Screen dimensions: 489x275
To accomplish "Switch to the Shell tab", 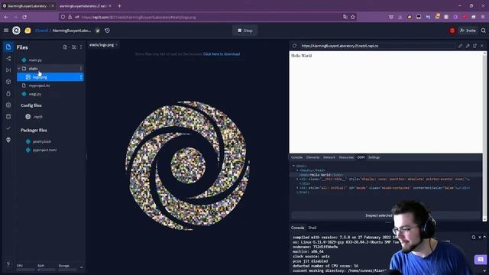I will coord(313,228).
